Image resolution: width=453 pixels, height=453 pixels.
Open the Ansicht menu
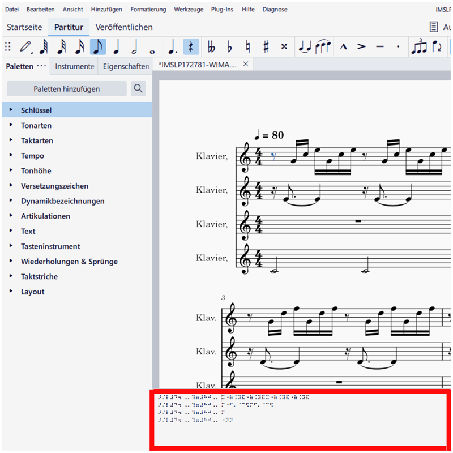click(x=73, y=9)
